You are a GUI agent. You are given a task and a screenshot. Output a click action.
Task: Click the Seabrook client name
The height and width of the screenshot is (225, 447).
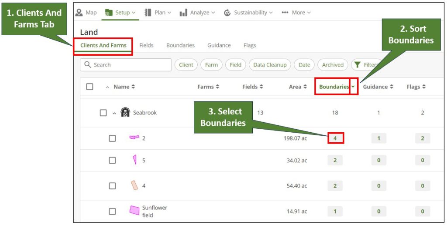coord(145,112)
